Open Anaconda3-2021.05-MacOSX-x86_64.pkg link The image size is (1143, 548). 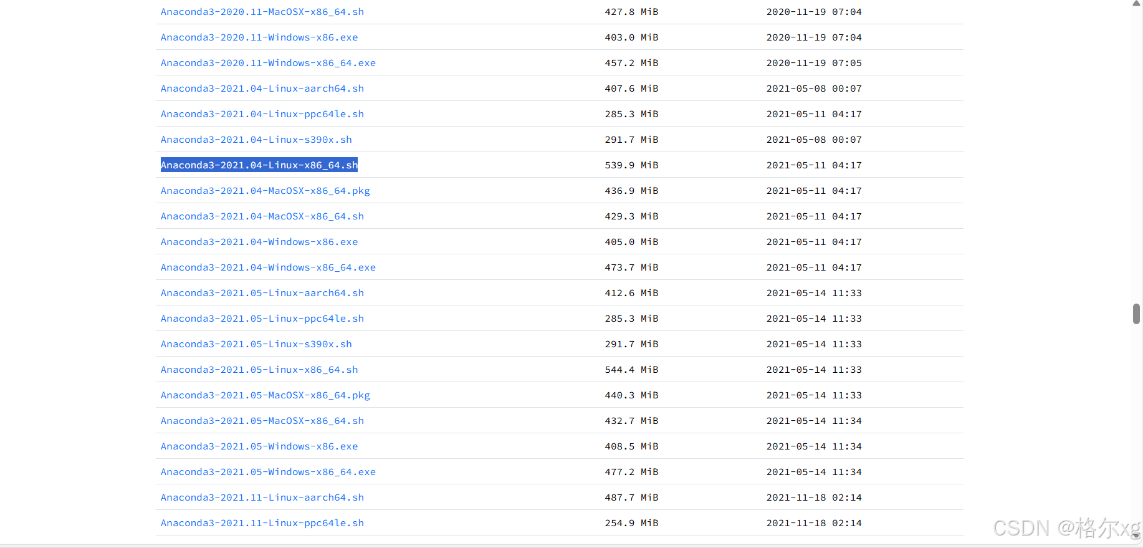tap(265, 395)
